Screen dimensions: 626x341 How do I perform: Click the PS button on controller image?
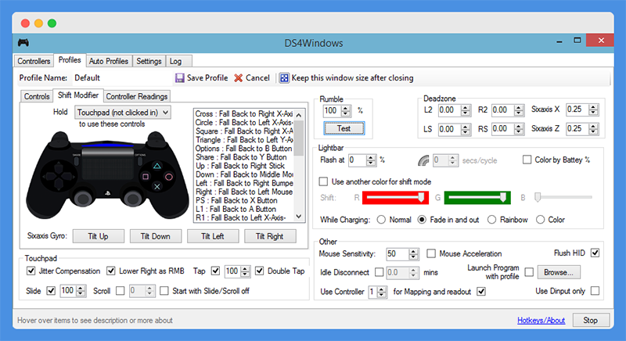107,193
